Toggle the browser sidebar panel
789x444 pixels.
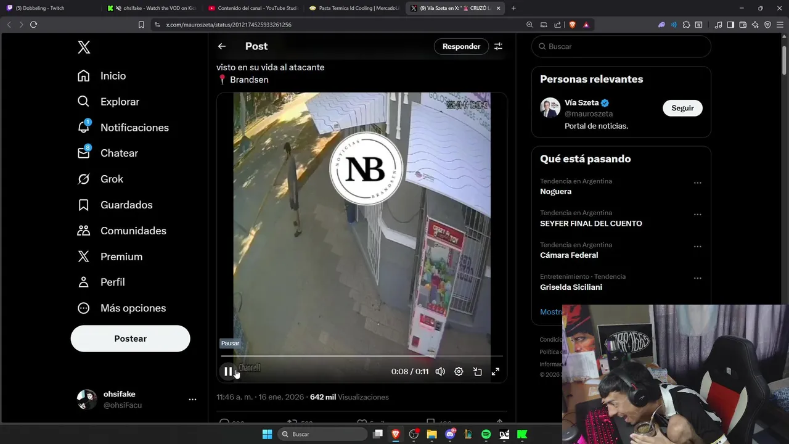pyautogui.click(x=730, y=25)
